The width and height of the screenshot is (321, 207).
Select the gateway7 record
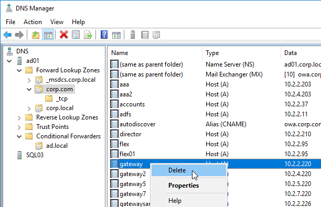coord(133,194)
